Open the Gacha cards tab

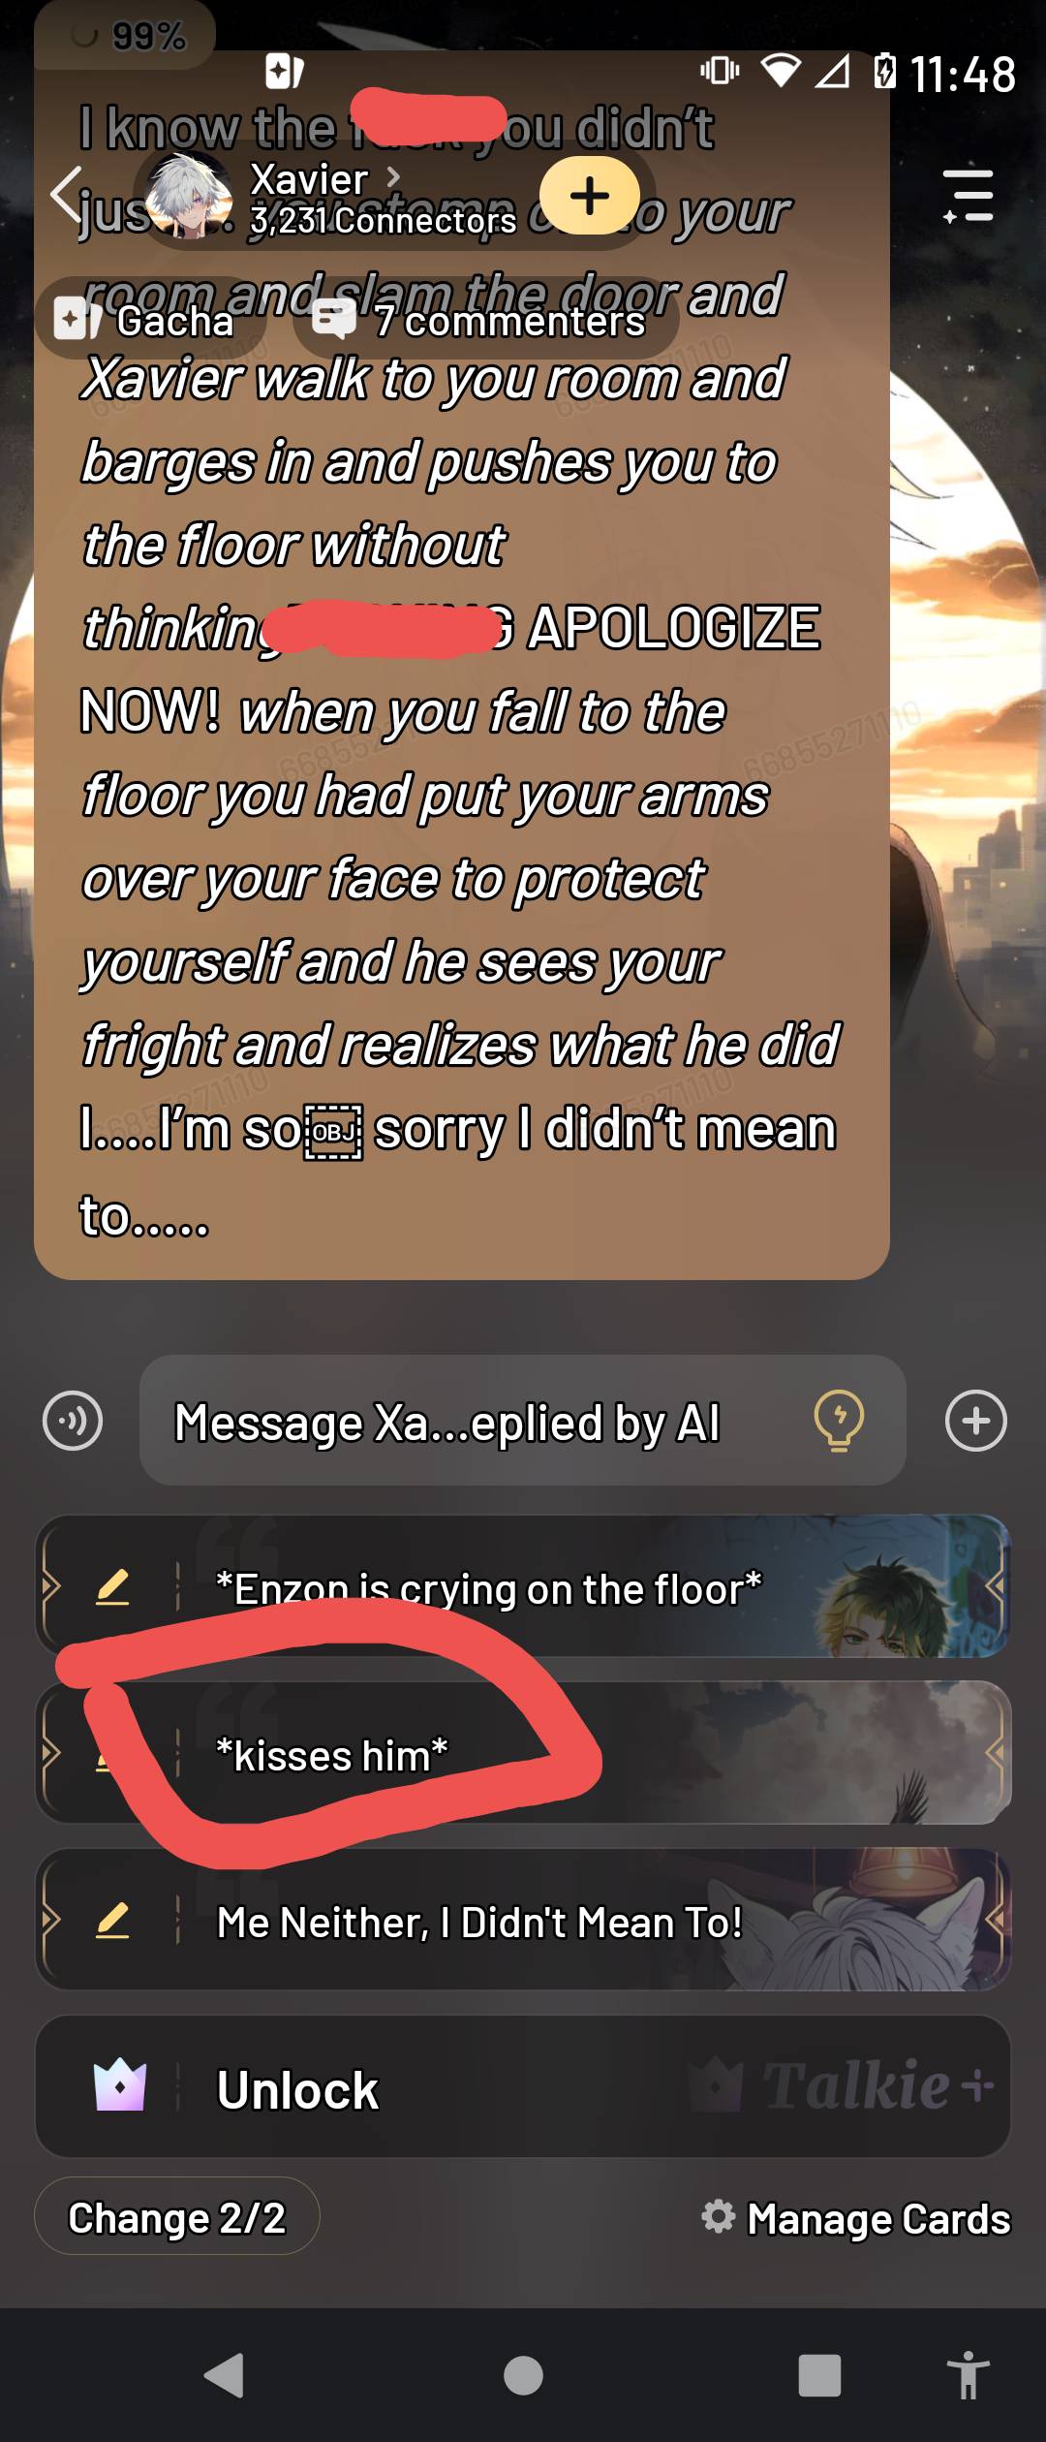[145, 320]
